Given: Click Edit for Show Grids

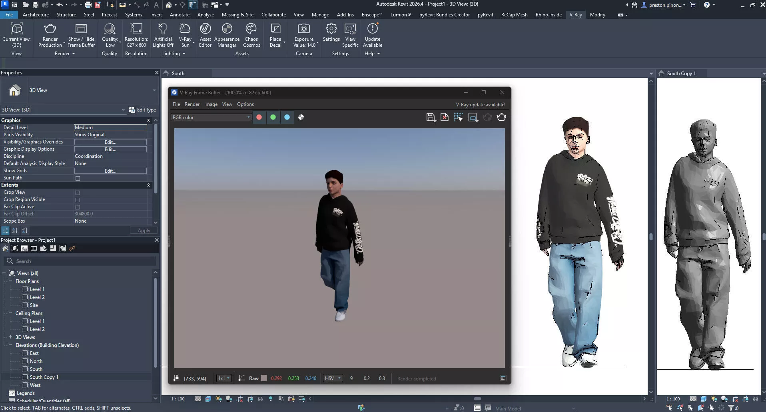Looking at the screenshot, I should pos(110,171).
